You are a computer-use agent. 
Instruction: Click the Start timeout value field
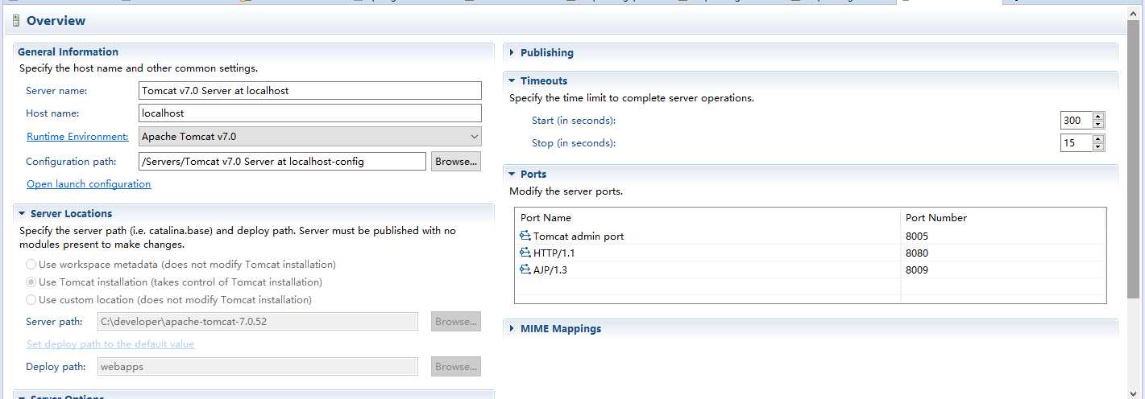[1077, 121]
